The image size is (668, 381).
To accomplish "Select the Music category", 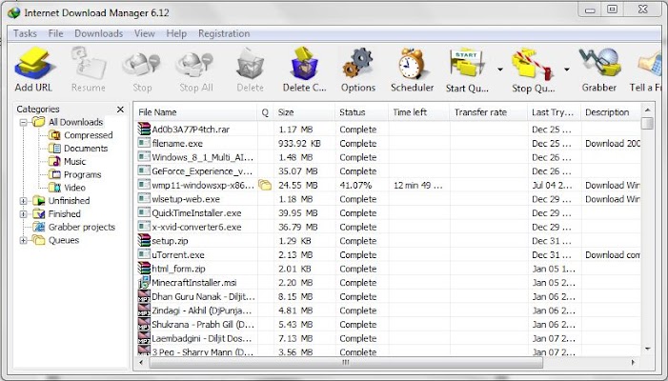I will coord(74,162).
